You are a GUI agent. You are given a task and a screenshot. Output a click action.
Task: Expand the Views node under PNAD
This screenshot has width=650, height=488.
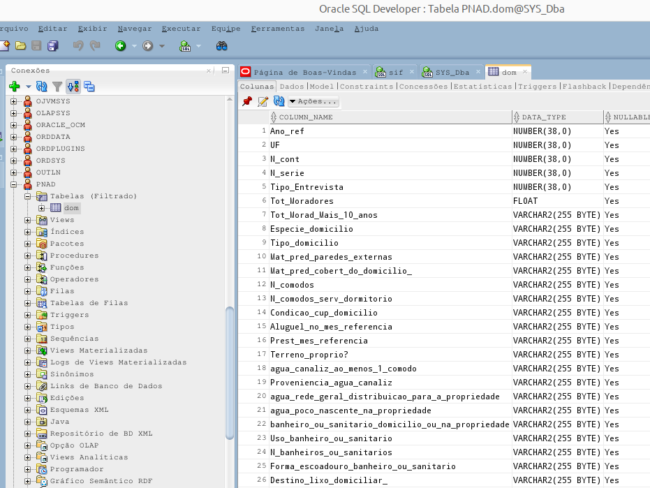point(28,220)
